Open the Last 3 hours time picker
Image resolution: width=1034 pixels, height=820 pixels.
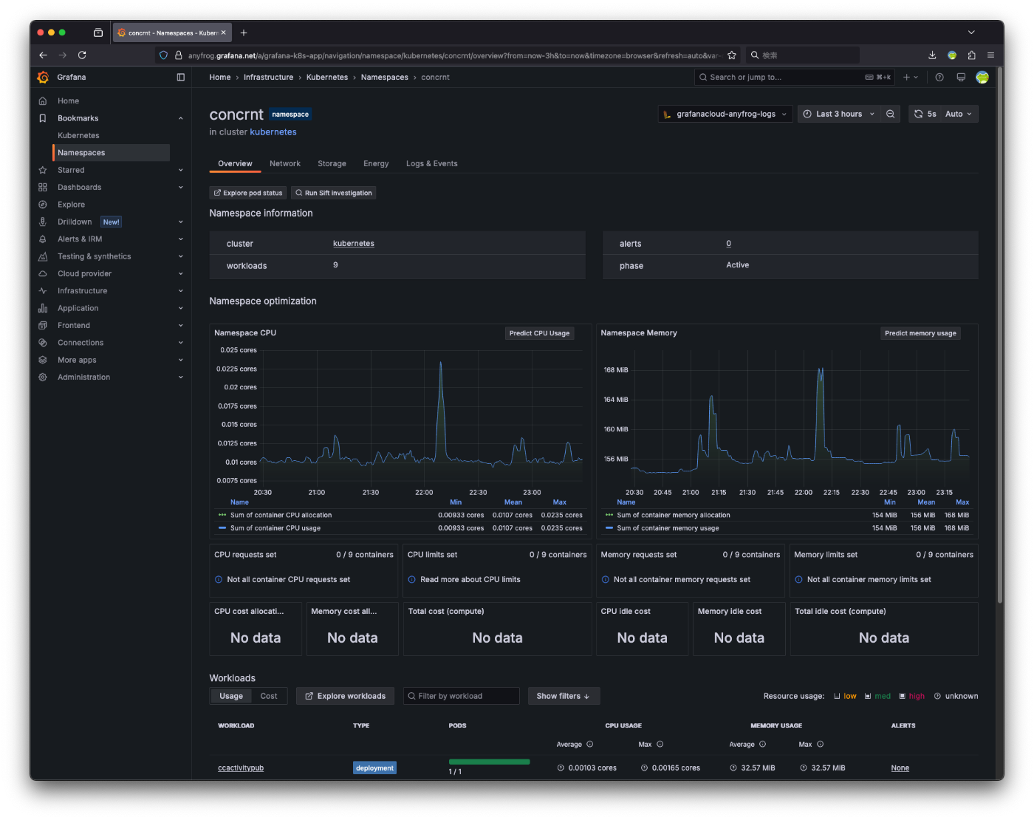pos(839,114)
